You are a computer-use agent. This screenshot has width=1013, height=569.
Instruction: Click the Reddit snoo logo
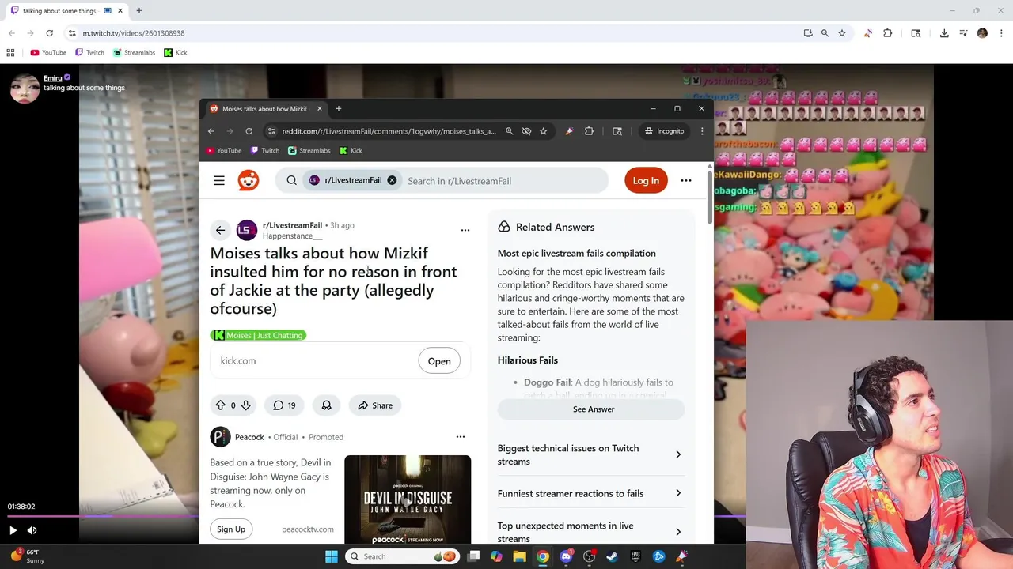point(249,181)
